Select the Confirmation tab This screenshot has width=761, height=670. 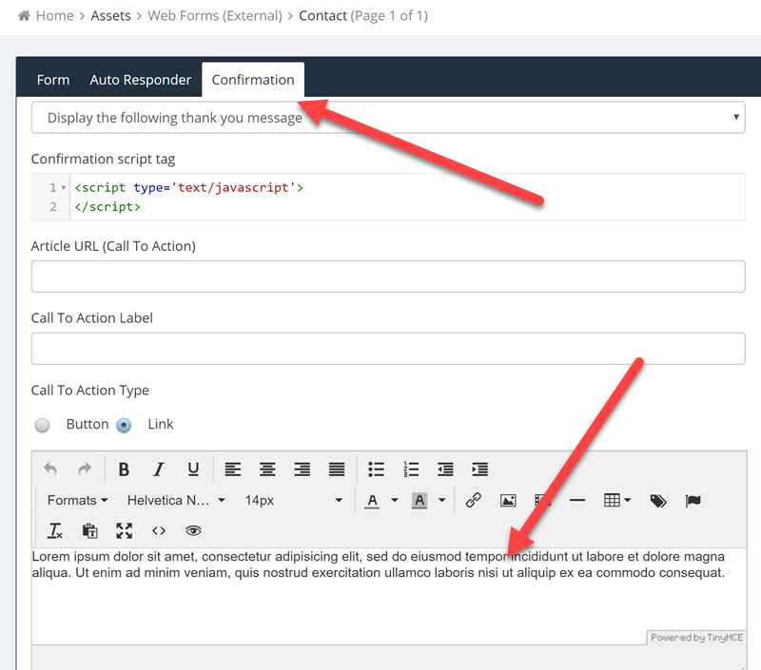point(253,80)
